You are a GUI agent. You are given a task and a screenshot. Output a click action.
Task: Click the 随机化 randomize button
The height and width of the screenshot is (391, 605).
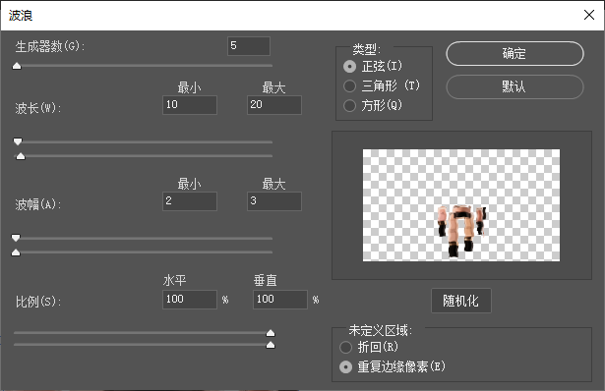[461, 301]
